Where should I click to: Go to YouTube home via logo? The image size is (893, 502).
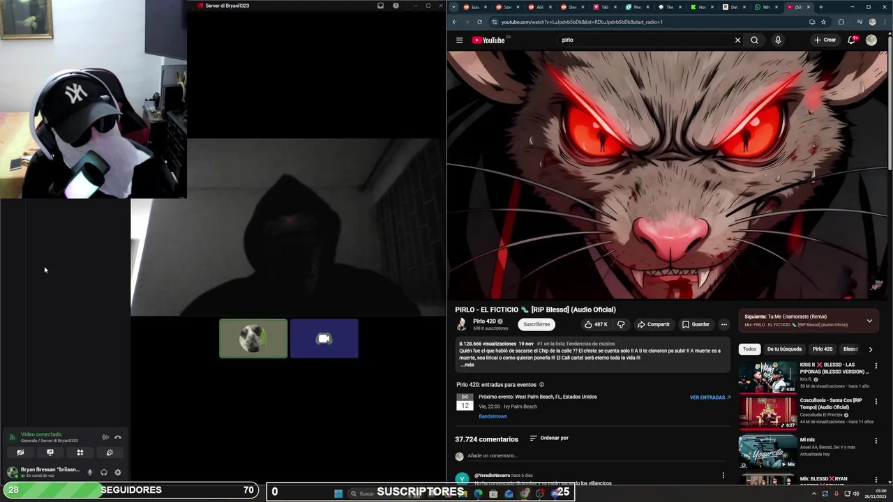(488, 40)
